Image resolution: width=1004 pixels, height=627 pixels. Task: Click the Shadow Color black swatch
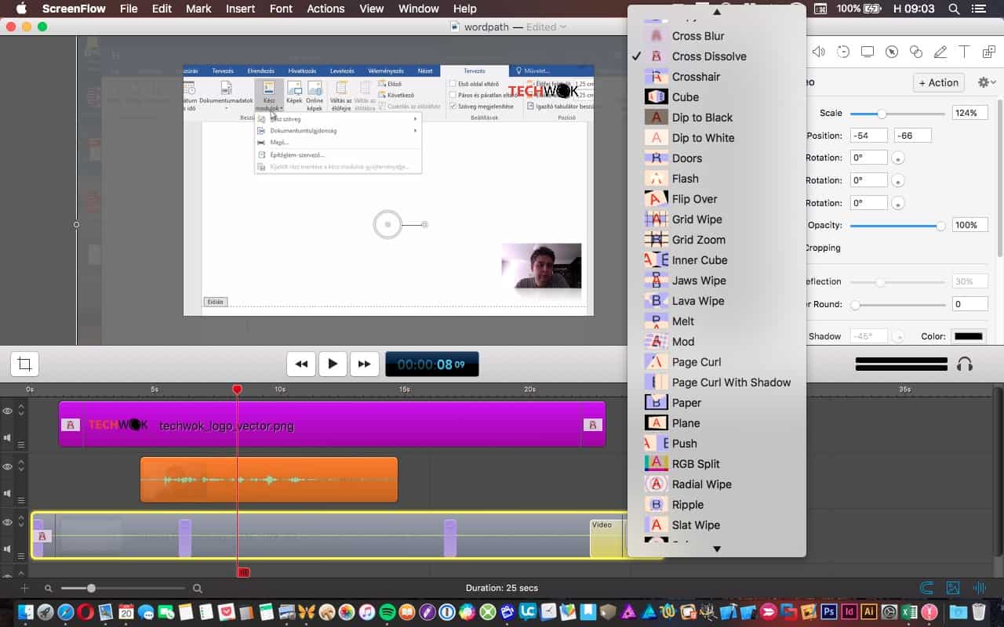coord(968,336)
